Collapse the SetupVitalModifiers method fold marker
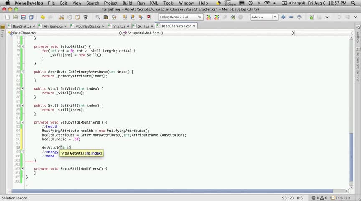 [x=22, y=122]
